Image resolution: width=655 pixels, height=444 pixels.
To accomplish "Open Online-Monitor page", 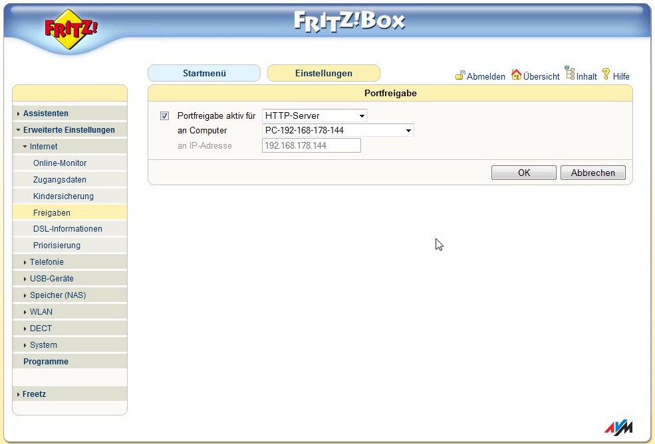I will pyautogui.click(x=70, y=163).
